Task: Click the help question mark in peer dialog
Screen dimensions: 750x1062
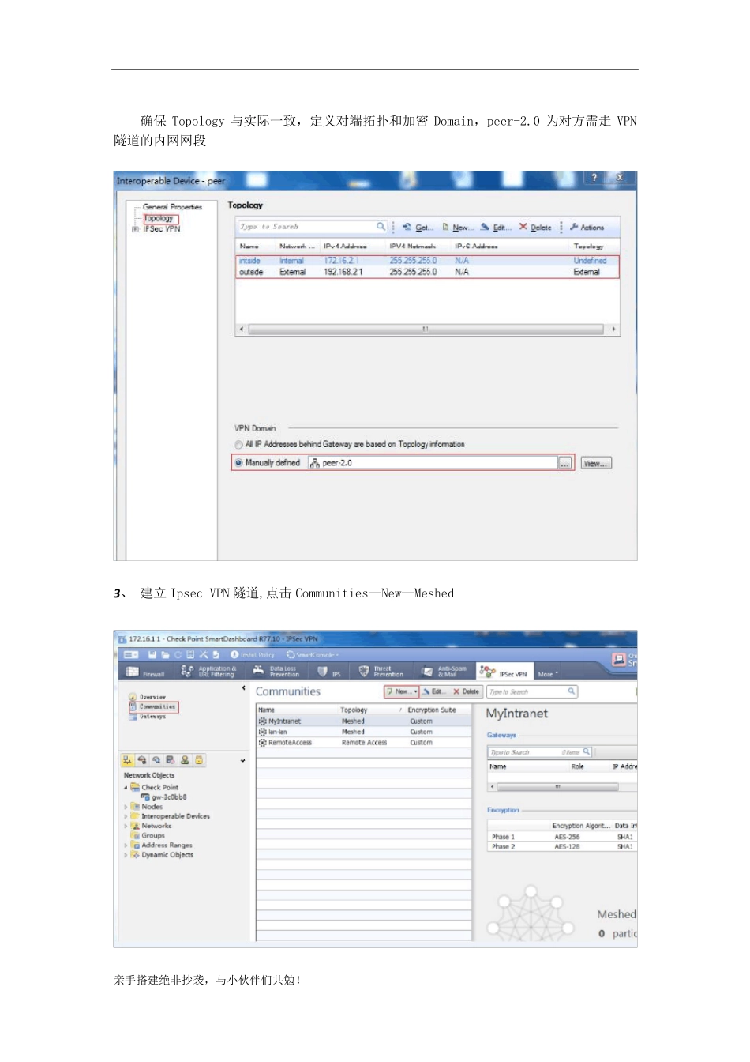Action: click(594, 178)
